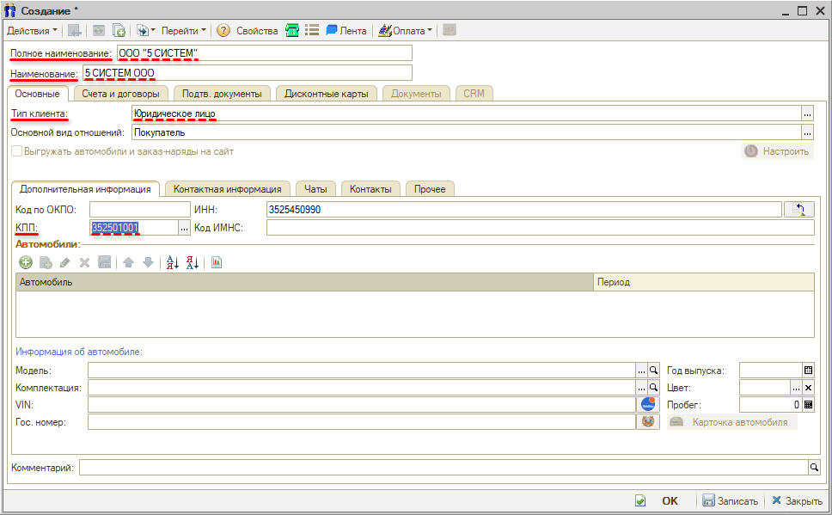Expand the Перейти dropdown menu

click(x=184, y=31)
